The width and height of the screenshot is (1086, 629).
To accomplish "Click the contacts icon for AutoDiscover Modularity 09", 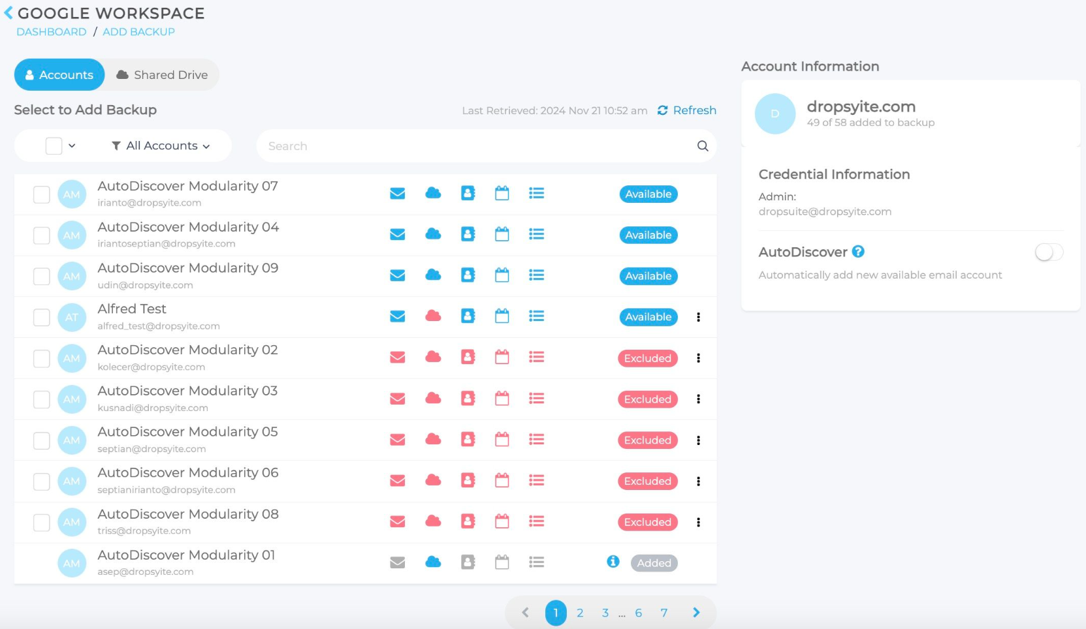I will [x=468, y=275].
